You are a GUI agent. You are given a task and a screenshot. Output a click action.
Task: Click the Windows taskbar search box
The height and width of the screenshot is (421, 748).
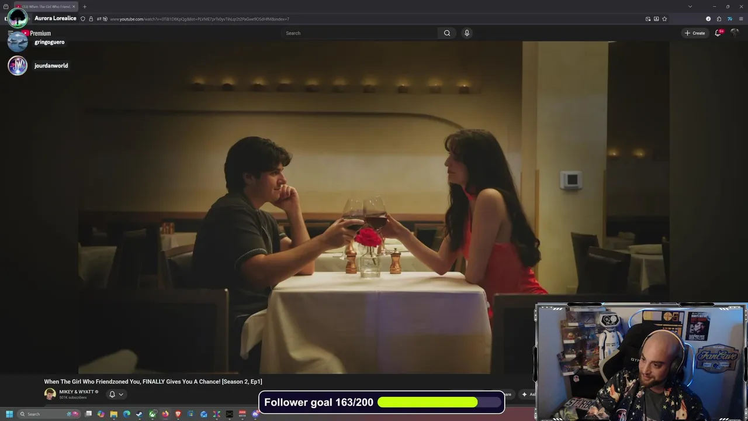coord(49,414)
